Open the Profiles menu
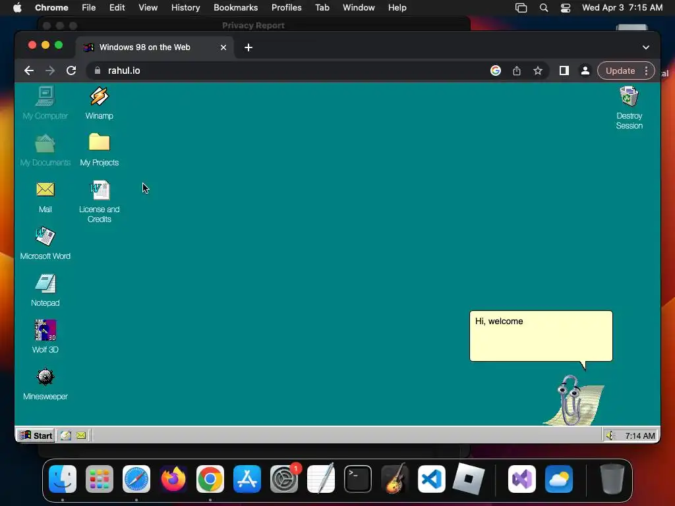 coord(286,8)
